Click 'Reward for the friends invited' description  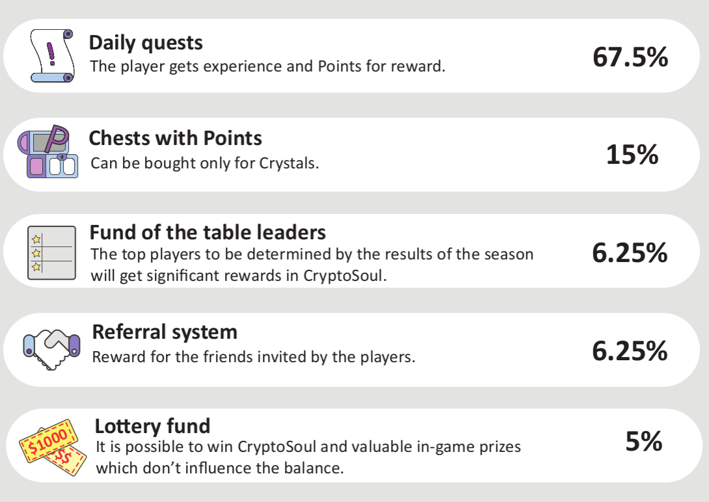click(x=254, y=357)
